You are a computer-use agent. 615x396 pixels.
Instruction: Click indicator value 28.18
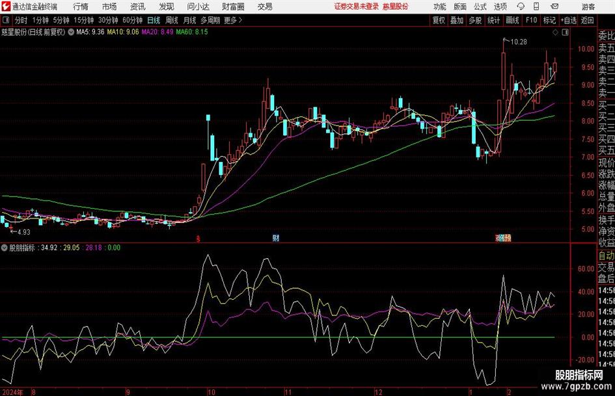click(93, 248)
